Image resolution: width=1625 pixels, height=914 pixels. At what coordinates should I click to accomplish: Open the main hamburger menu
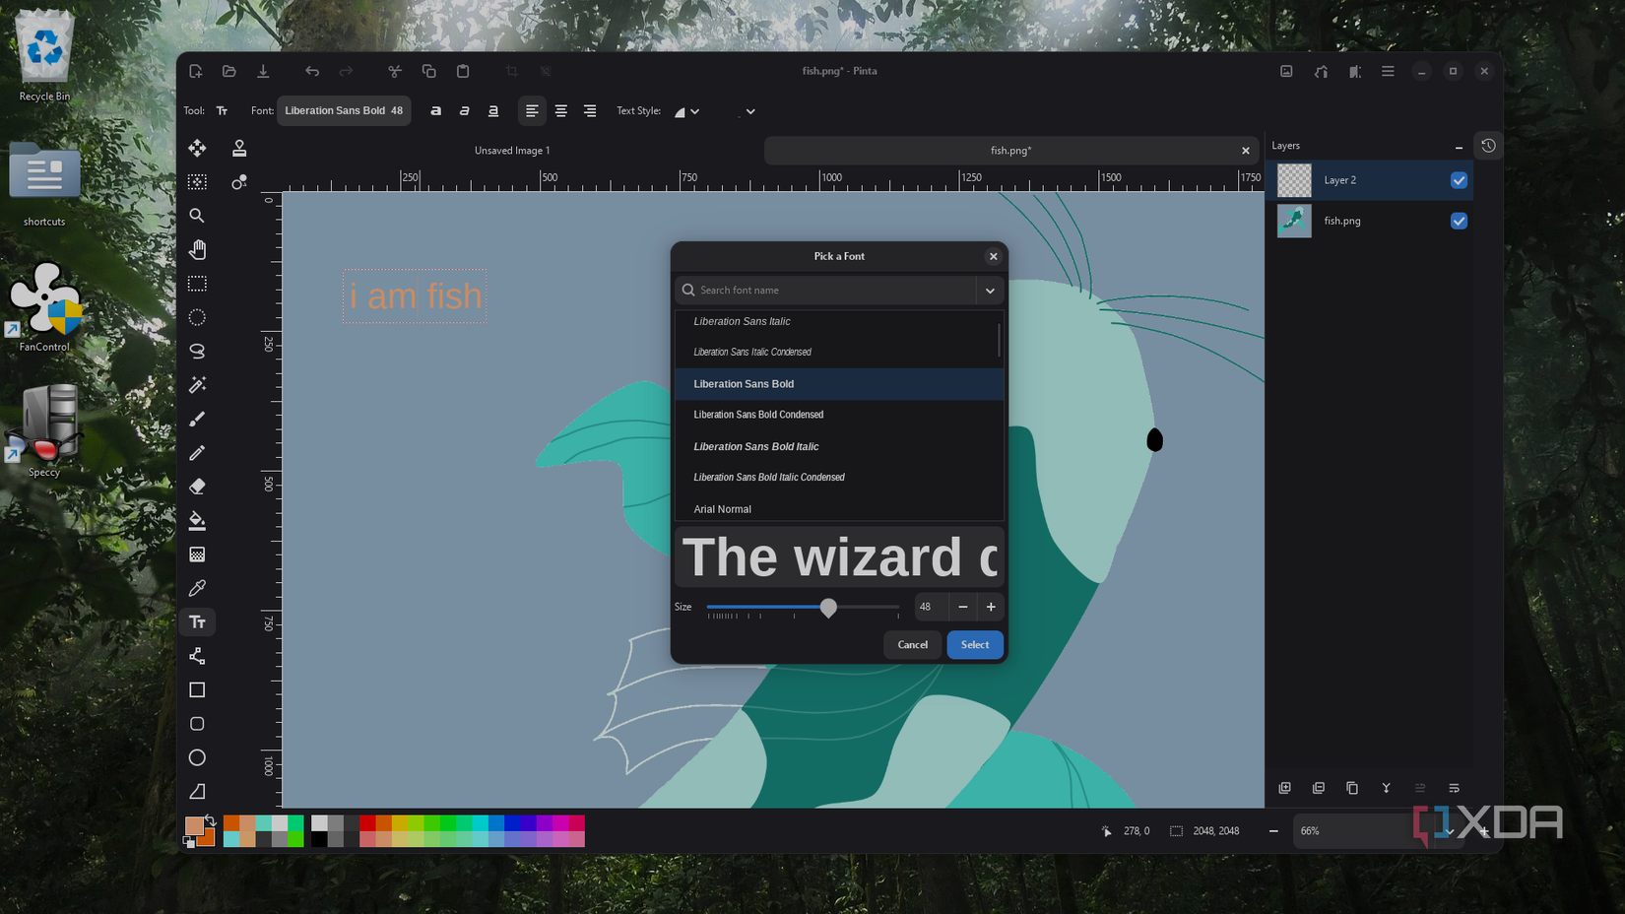point(1388,71)
